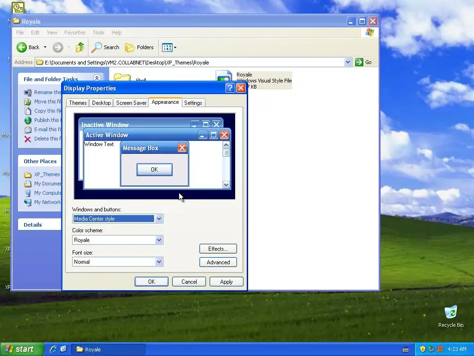Click the magnifier icon in the tray
The image size is (474, 356).
[x=440, y=349]
